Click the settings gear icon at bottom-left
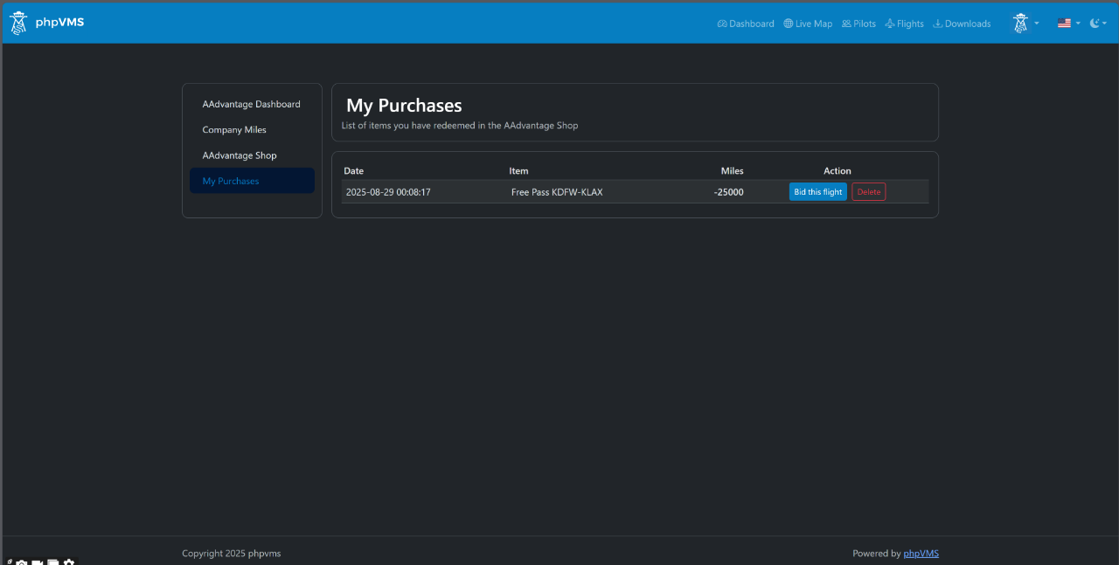 [69, 563]
